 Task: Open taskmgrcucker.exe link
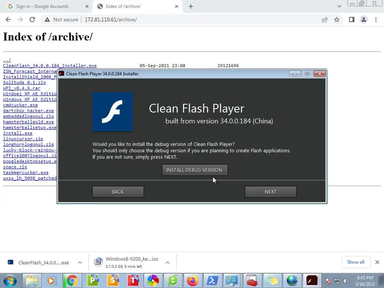click(26, 172)
